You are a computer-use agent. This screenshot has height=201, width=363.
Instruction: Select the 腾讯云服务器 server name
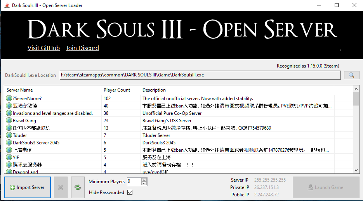tap(27, 165)
